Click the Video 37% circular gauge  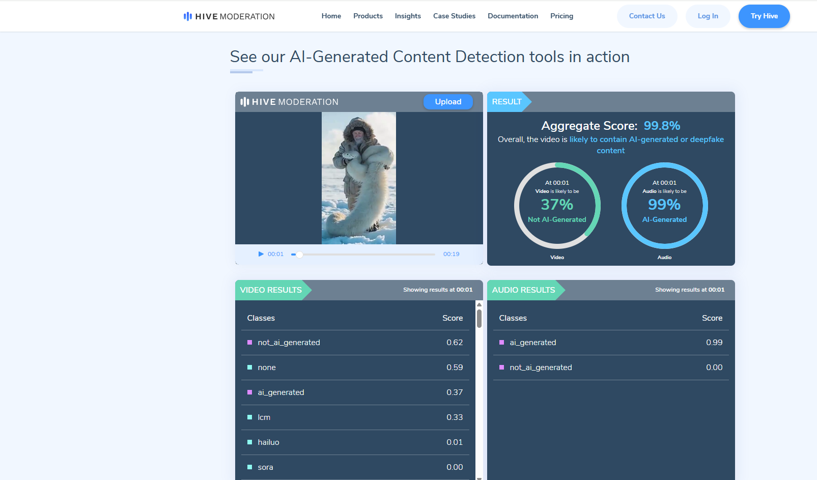[557, 206]
